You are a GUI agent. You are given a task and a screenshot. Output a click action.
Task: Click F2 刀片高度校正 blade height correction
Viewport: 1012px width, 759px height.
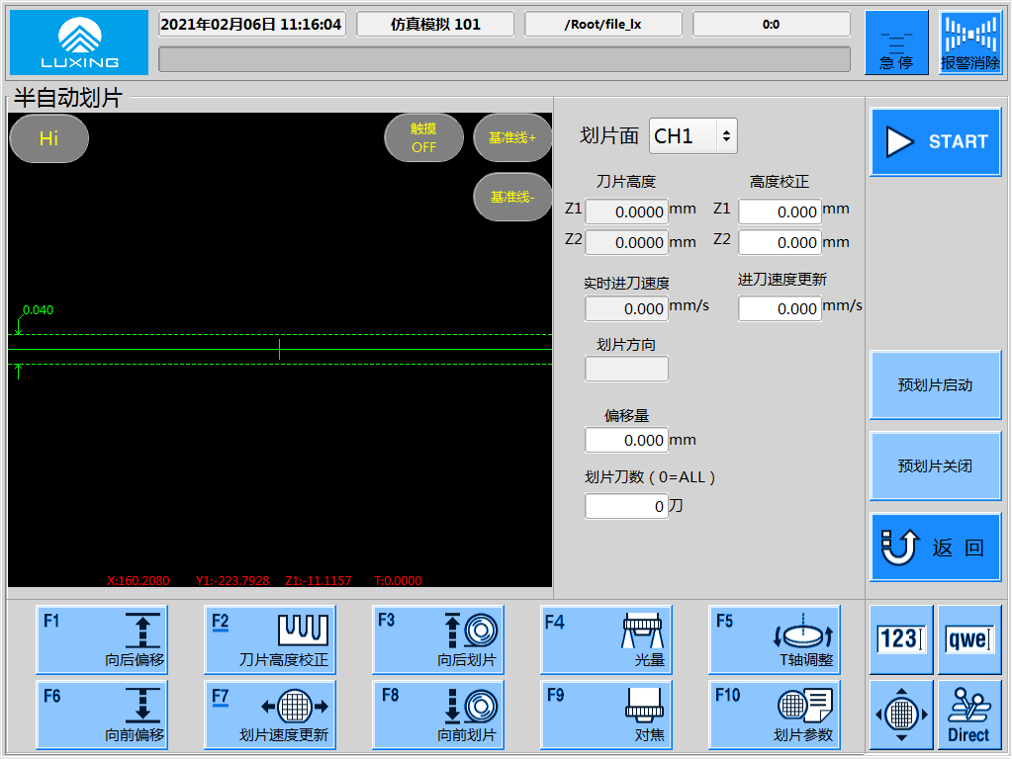(x=270, y=639)
